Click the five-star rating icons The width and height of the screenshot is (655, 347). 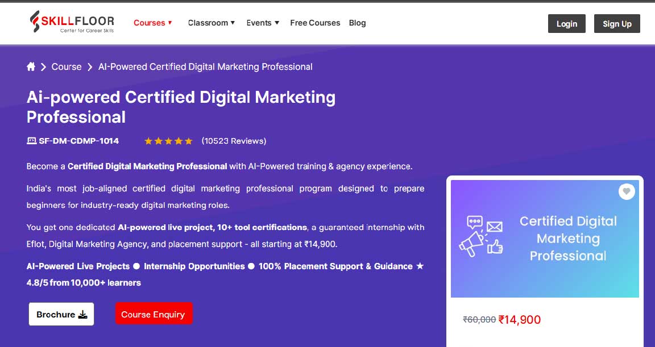[168, 141]
